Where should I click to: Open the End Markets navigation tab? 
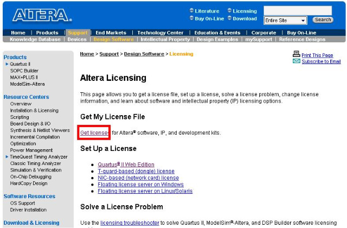(x=111, y=33)
